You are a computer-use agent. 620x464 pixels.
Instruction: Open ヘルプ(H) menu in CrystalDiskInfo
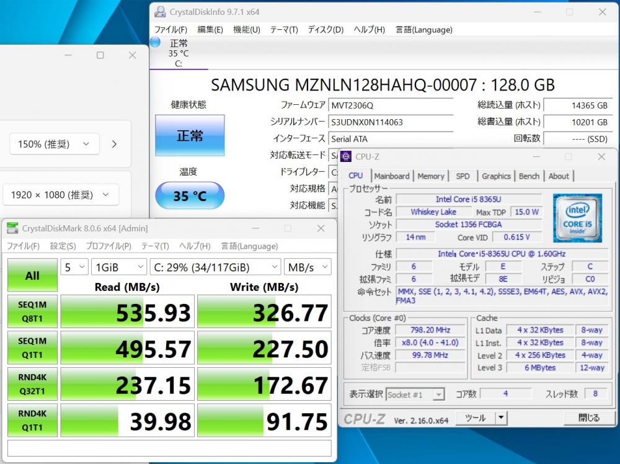click(x=369, y=30)
